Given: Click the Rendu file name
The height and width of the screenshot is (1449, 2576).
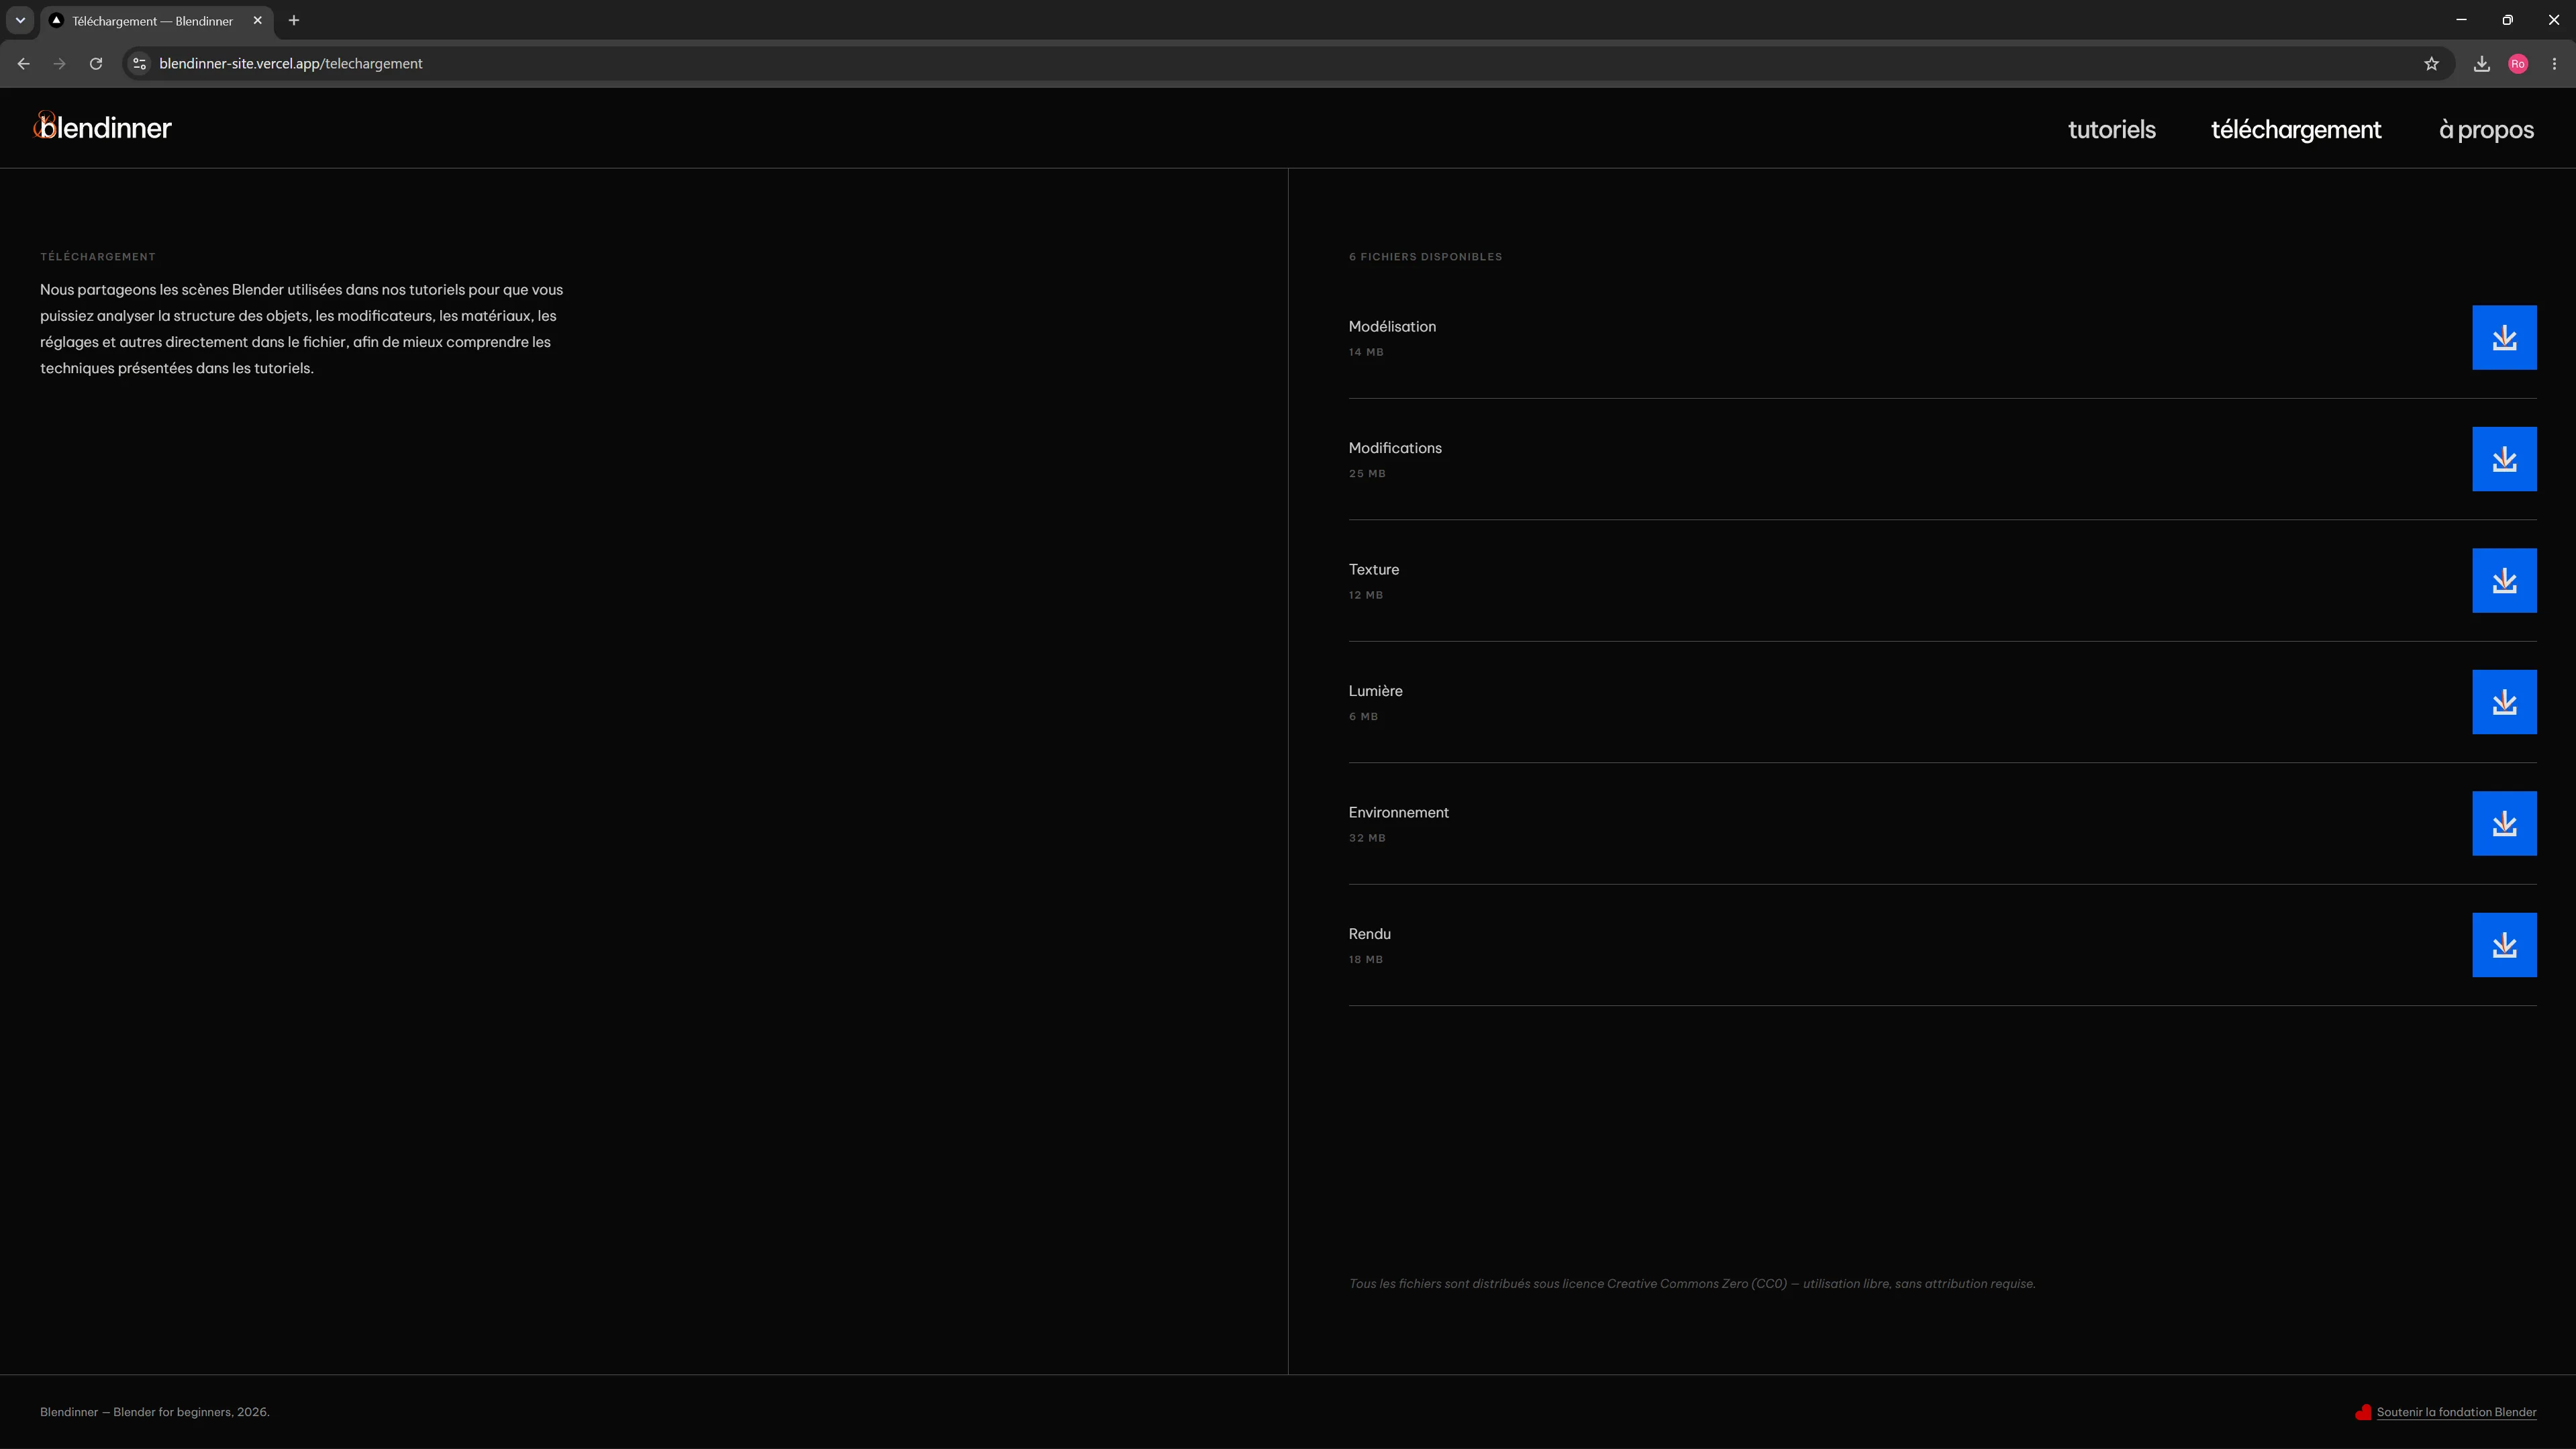Looking at the screenshot, I should click(1369, 934).
